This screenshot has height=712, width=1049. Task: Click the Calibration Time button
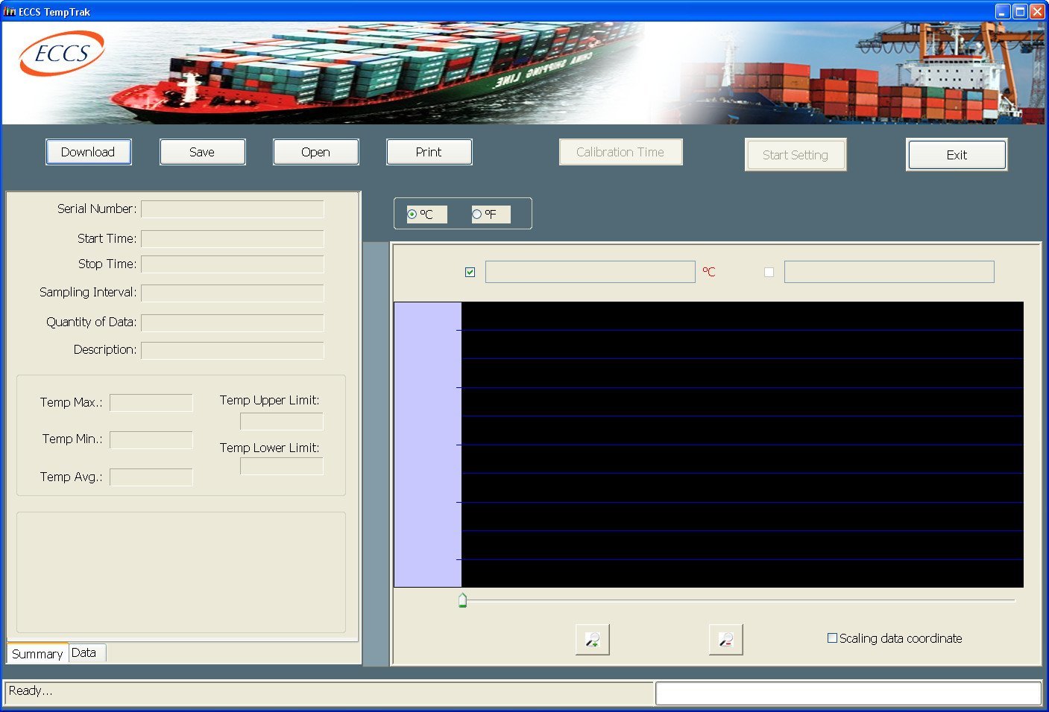pos(620,152)
